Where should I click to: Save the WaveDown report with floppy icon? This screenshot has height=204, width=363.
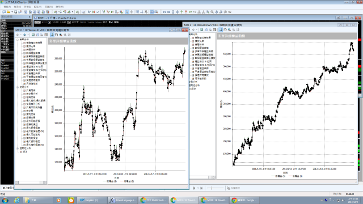[202, 30]
